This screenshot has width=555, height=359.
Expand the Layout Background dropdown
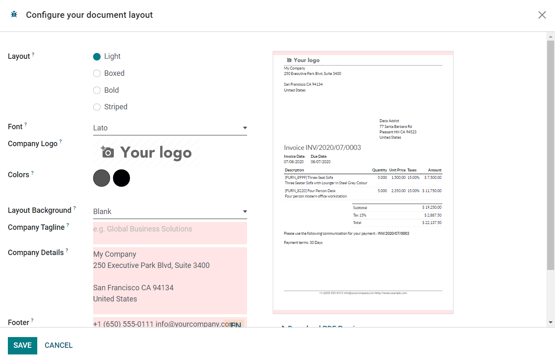coord(170,212)
